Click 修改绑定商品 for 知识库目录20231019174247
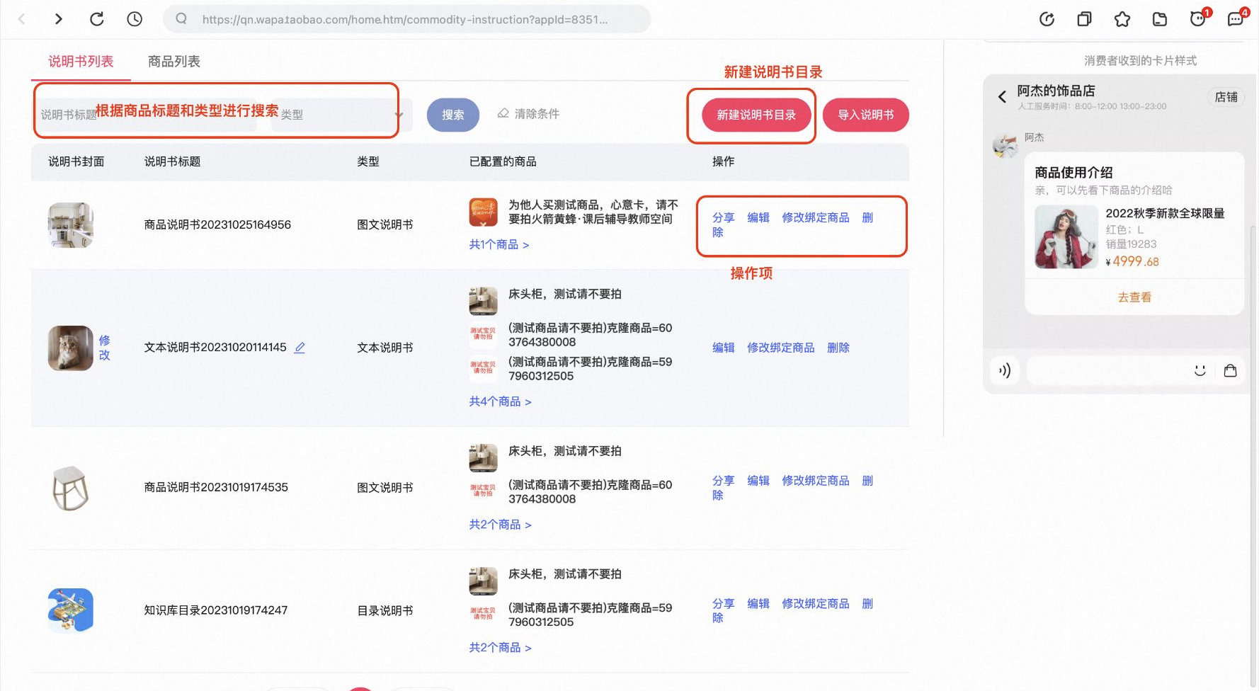The width and height of the screenshot is (1259, 691). click(x=816, y=604)
